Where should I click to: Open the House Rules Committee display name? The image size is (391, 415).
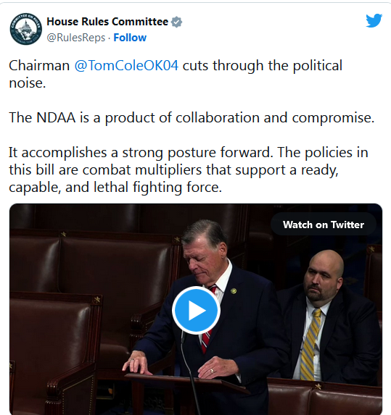tap(107, 22)
